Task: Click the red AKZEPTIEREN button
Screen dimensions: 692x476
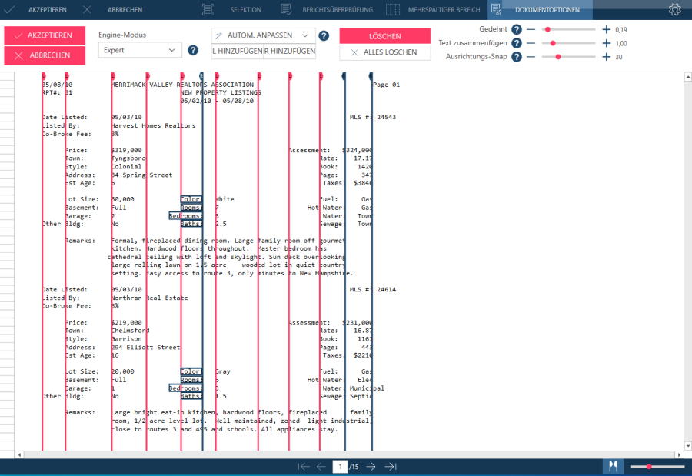Action: coord(45,36)
